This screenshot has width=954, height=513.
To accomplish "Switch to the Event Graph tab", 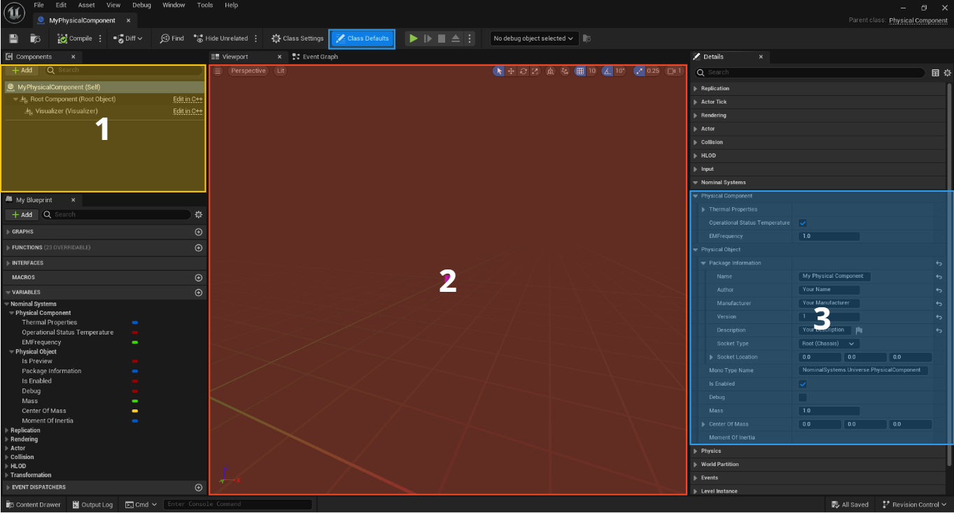I will coord(315,57).
